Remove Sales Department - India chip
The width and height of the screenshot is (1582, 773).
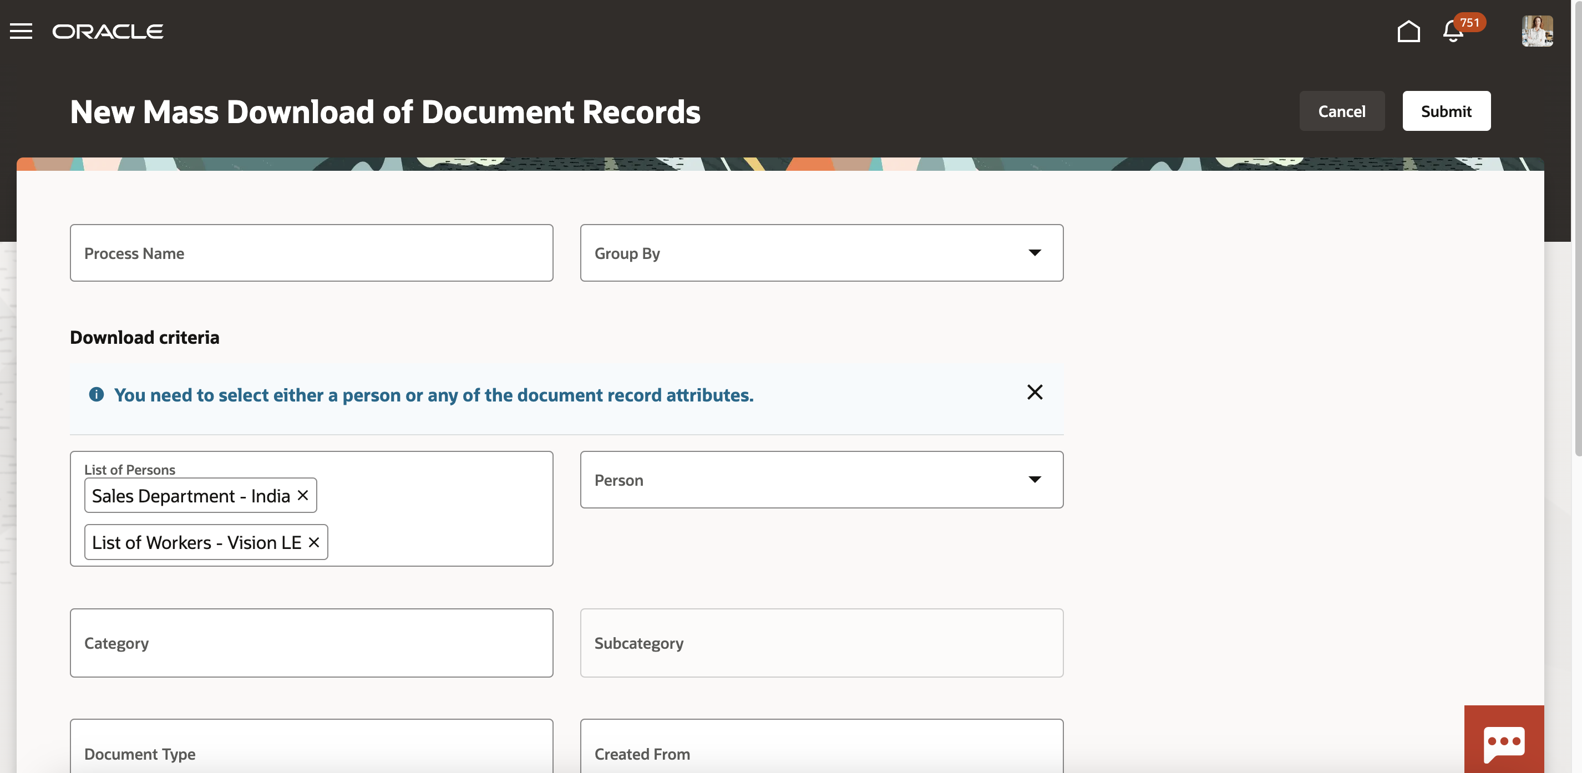tap(303, 496)
